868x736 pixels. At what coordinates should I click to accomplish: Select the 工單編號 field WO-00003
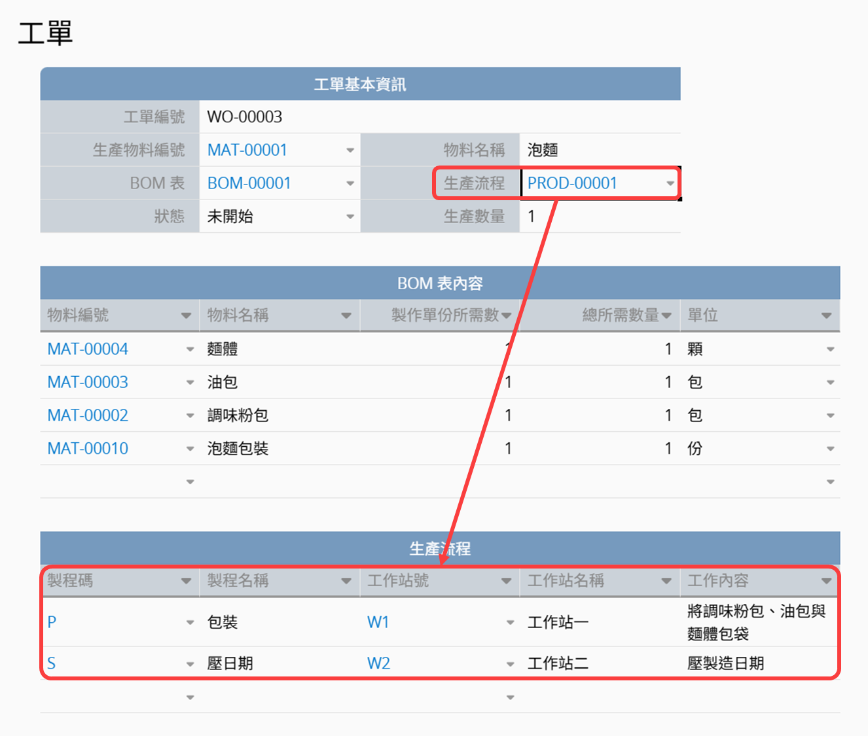pyautogui.click(x=439, y=117)
